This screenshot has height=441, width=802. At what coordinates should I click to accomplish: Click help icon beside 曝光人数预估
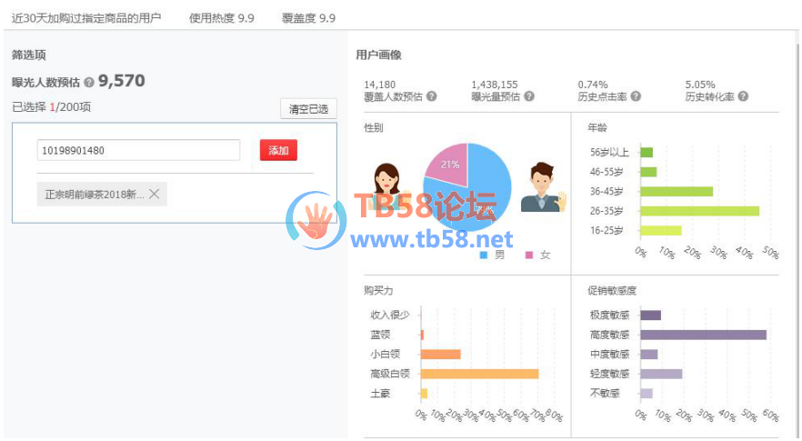coord(89,82)
